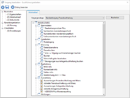Viewport: 130px width, 98px height.
Task: Click report icon beside Auswertungen Anlagenbuchhaltung
Action: (42, 86)
